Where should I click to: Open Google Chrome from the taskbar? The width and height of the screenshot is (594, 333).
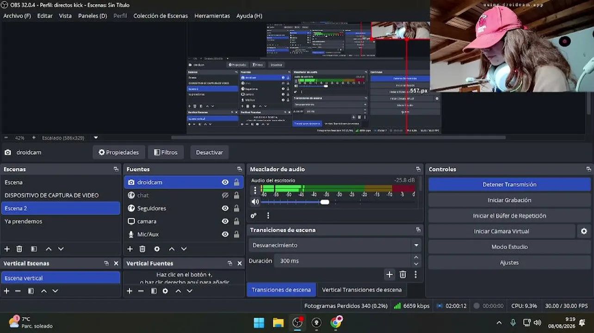point(336,322)
